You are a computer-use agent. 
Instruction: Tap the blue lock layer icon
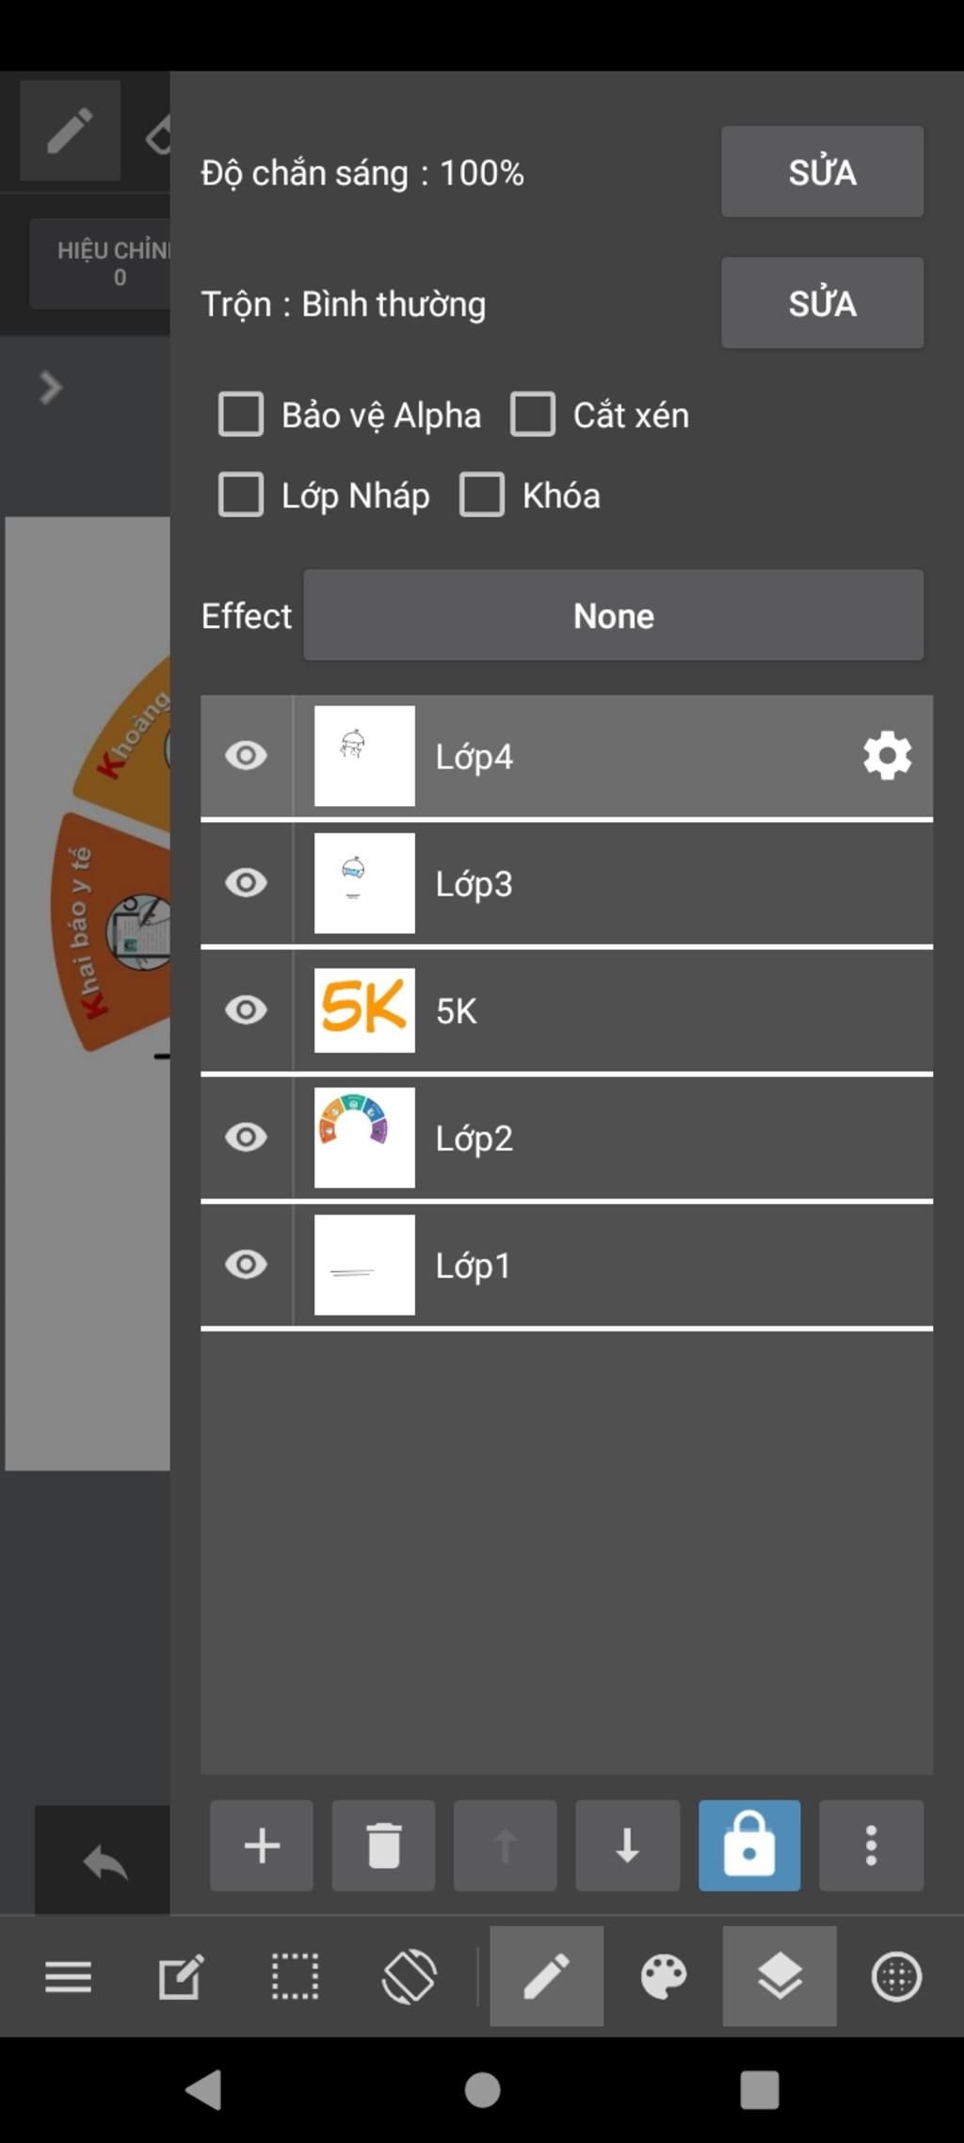click(x=749, y=1845)
